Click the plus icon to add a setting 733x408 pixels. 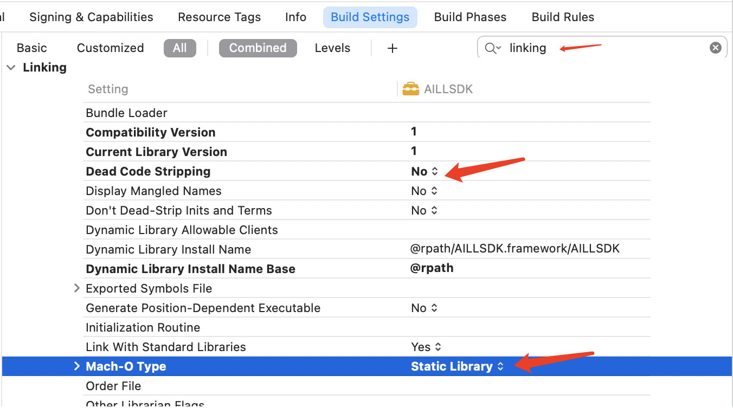click(392, 48)
